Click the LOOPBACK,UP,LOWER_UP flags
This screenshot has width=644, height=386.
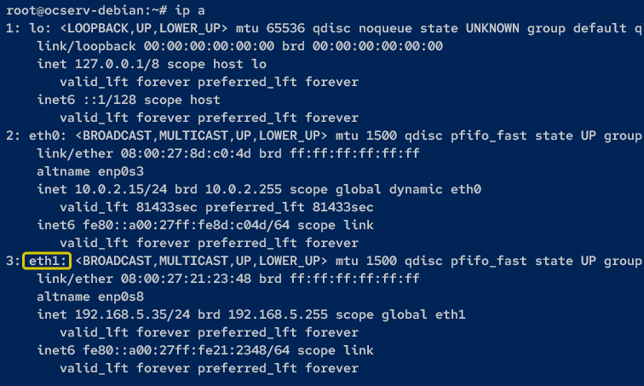[144, 28]
